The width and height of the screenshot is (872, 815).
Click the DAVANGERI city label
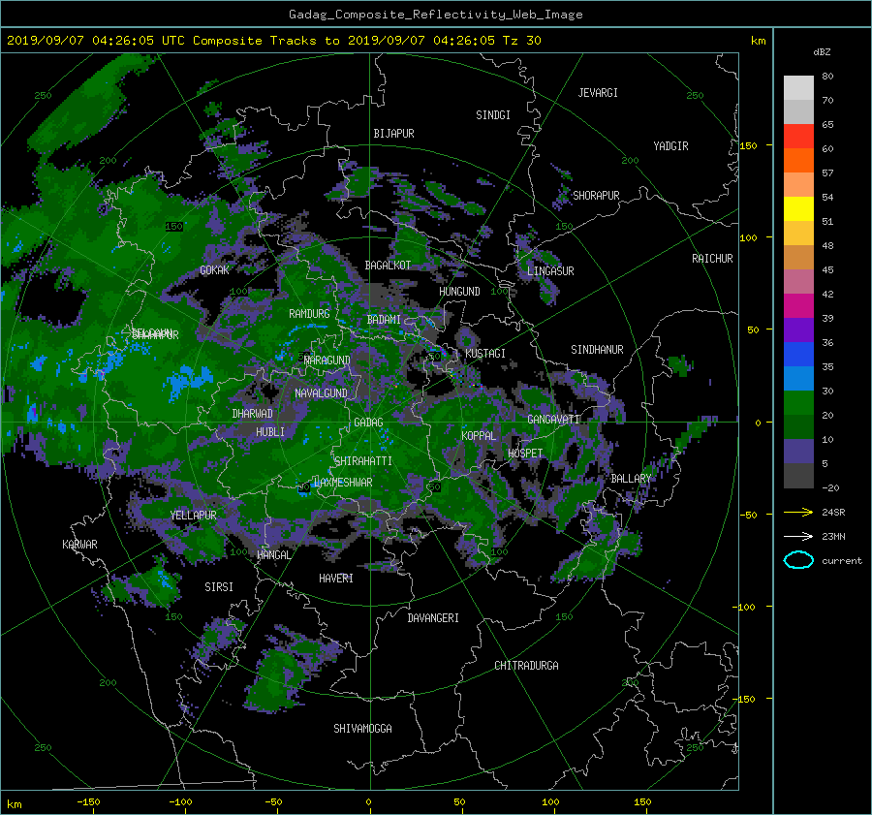point(433,618)
